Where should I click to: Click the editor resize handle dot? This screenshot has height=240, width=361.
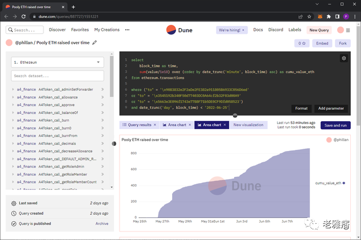click(x=235, y=115)
